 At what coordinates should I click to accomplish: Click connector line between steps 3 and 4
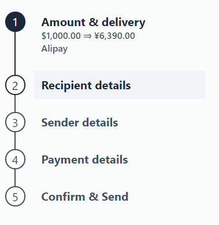click(x=15, y=141)
